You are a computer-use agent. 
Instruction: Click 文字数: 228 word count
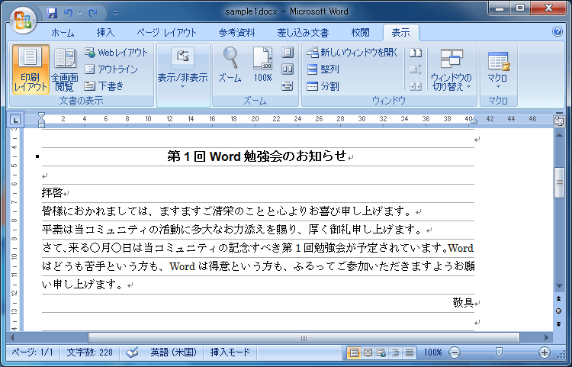pos(90,353)
